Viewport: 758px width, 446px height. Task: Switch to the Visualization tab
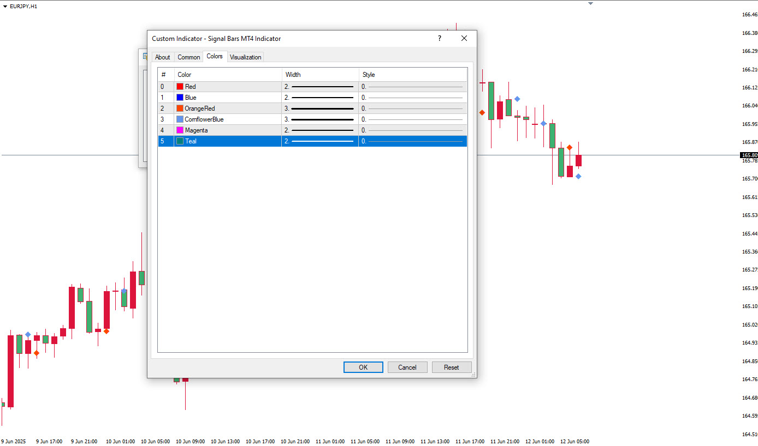tap(245, 57)
